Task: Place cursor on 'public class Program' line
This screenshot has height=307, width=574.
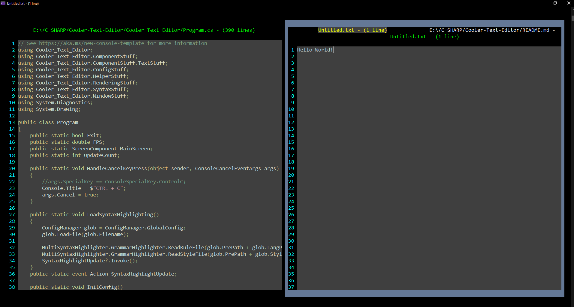Action: 48,122
